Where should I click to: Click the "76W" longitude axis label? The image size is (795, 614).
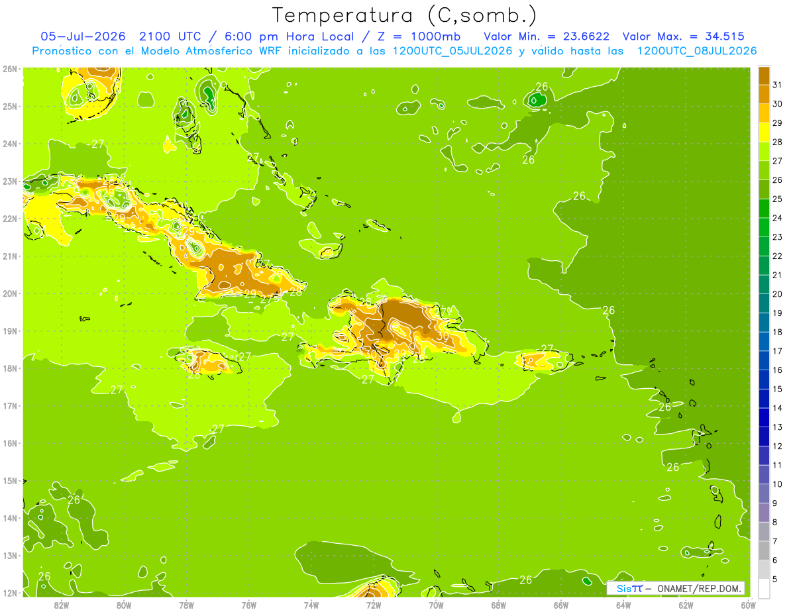point(248,605)
